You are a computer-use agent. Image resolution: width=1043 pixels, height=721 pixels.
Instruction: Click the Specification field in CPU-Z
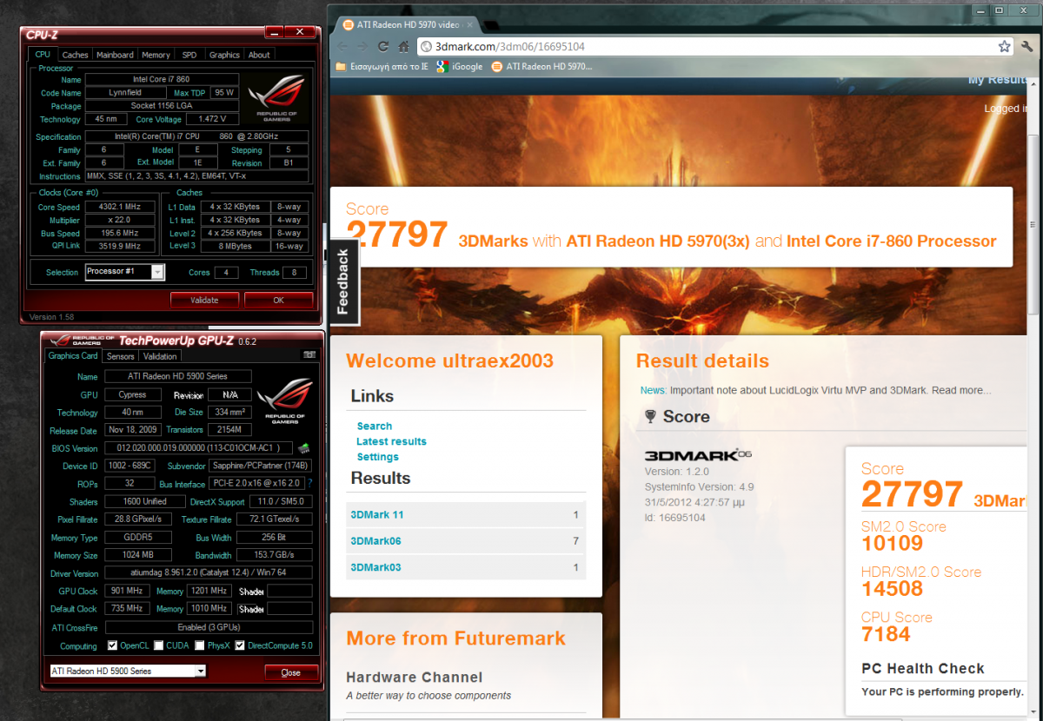[197, 136]
